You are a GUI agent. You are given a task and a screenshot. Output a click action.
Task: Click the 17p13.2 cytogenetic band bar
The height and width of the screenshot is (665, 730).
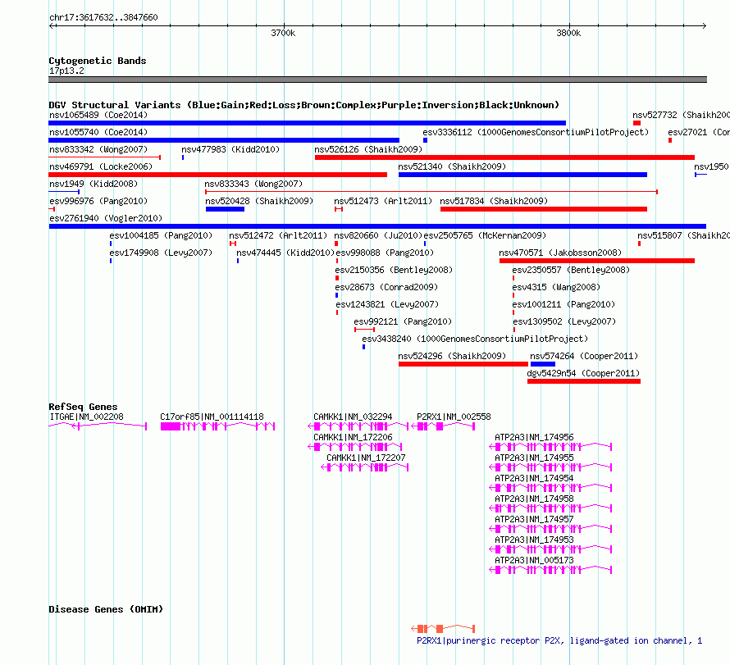[x=377, y=80]
